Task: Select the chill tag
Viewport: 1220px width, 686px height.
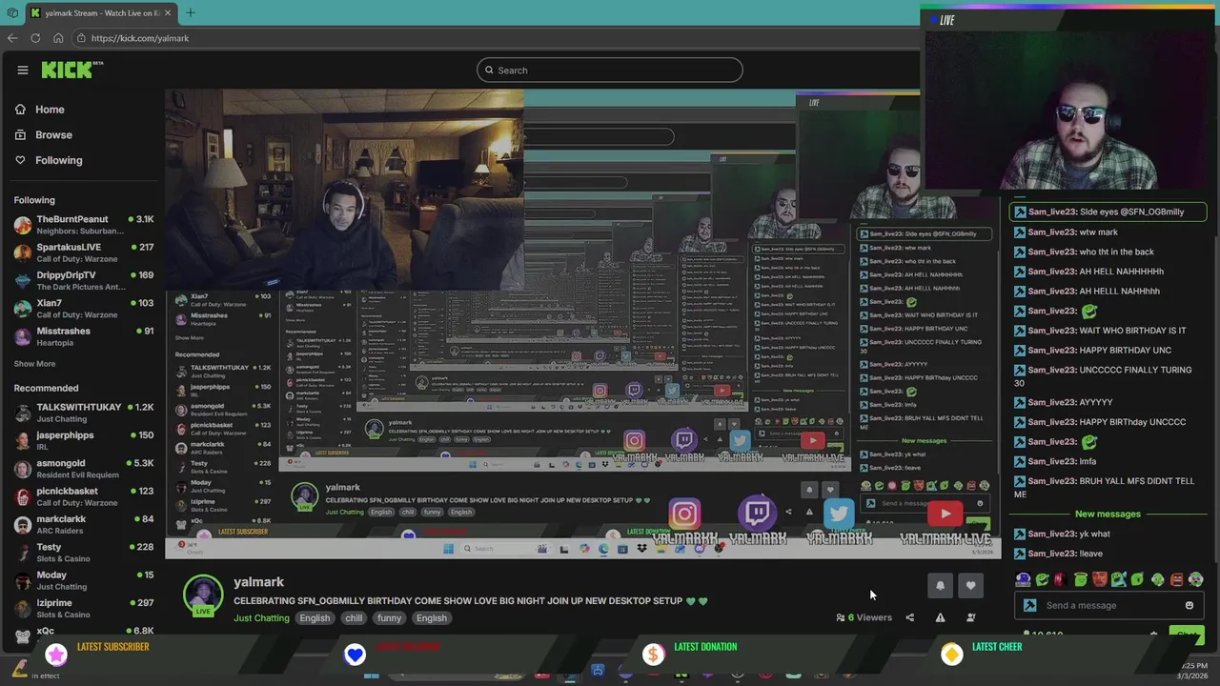Action: tap(354, 617)
